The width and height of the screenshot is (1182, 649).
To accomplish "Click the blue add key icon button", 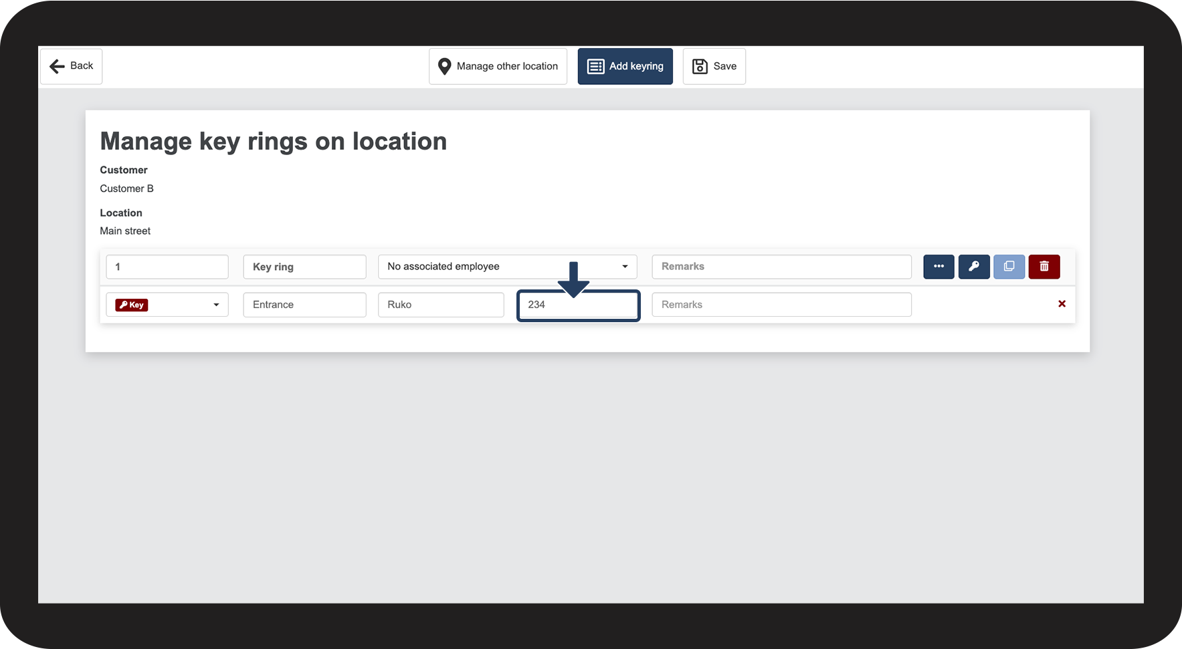I will pyautogui.click(x=974, y=267).
